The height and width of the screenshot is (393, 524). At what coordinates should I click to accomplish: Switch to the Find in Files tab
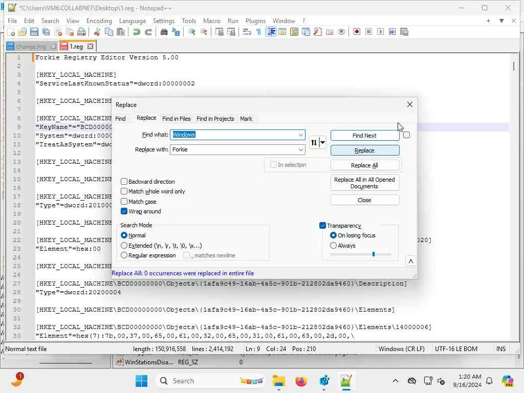(x=176, y=119)
